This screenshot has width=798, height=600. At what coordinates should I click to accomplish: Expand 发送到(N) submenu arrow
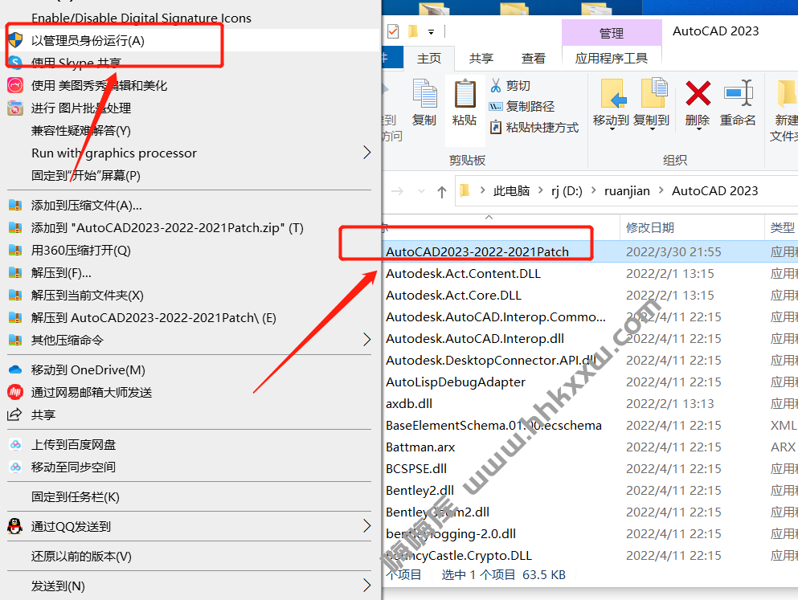(x=366, y=586)
